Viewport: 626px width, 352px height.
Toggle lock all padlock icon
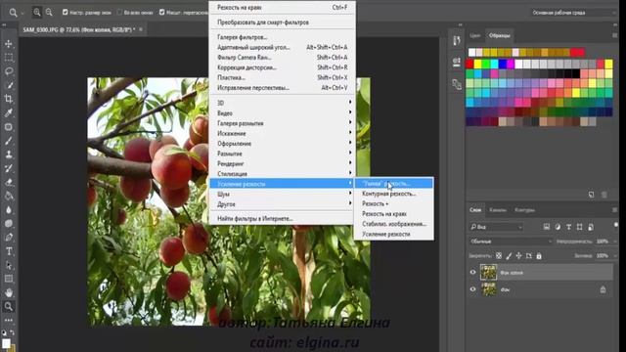click(539, 256)
